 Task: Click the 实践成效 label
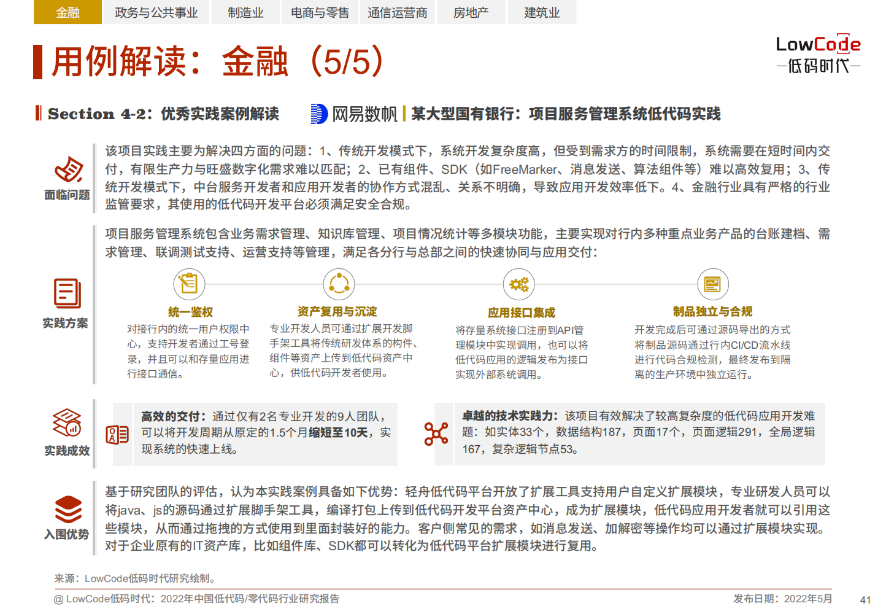[x=67, y=451]
